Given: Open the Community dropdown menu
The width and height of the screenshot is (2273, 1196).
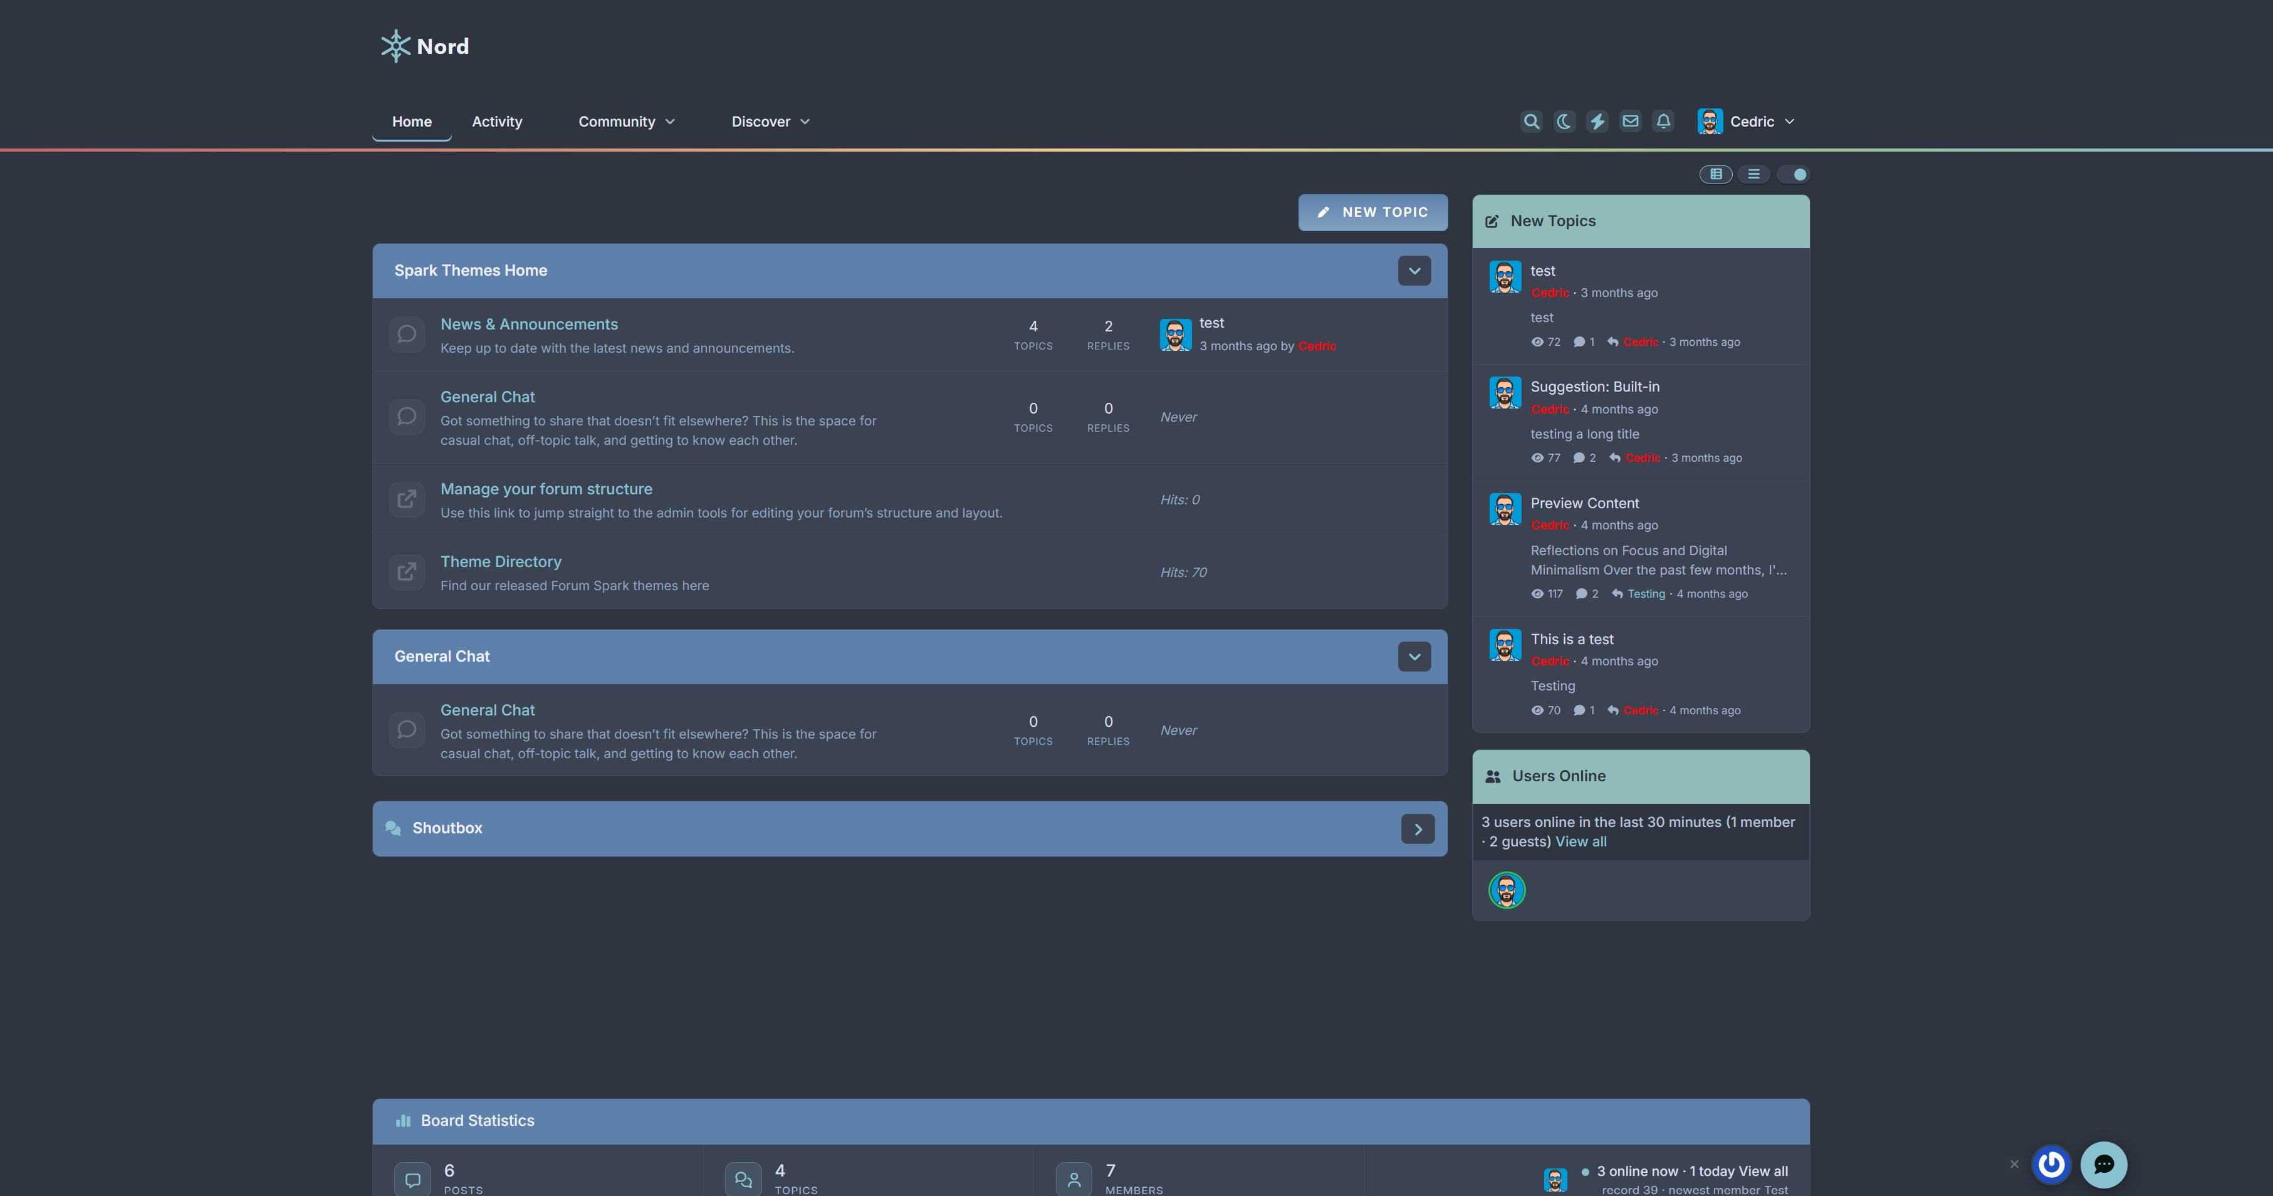Looking at the screenshot, I should 627,122.
